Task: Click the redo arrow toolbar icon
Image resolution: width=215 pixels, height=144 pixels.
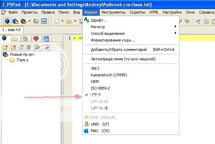Action: click(187, 21)
